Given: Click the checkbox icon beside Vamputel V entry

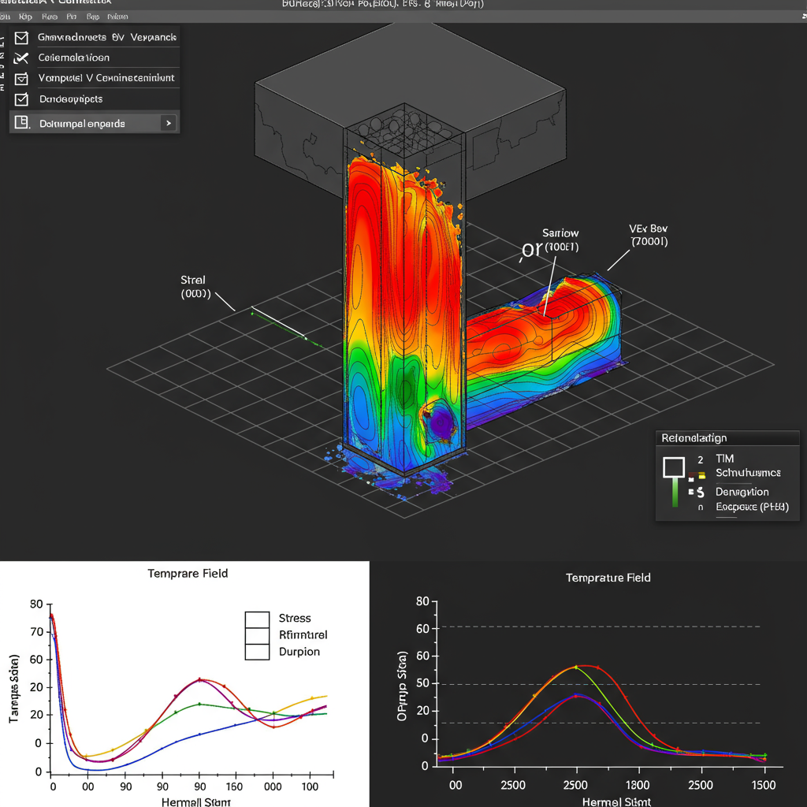Looking at the screenshot, I should (x=20, y=78).
